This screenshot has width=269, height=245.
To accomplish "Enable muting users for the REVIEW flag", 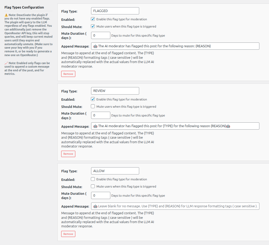I will (x=93, y=106).
